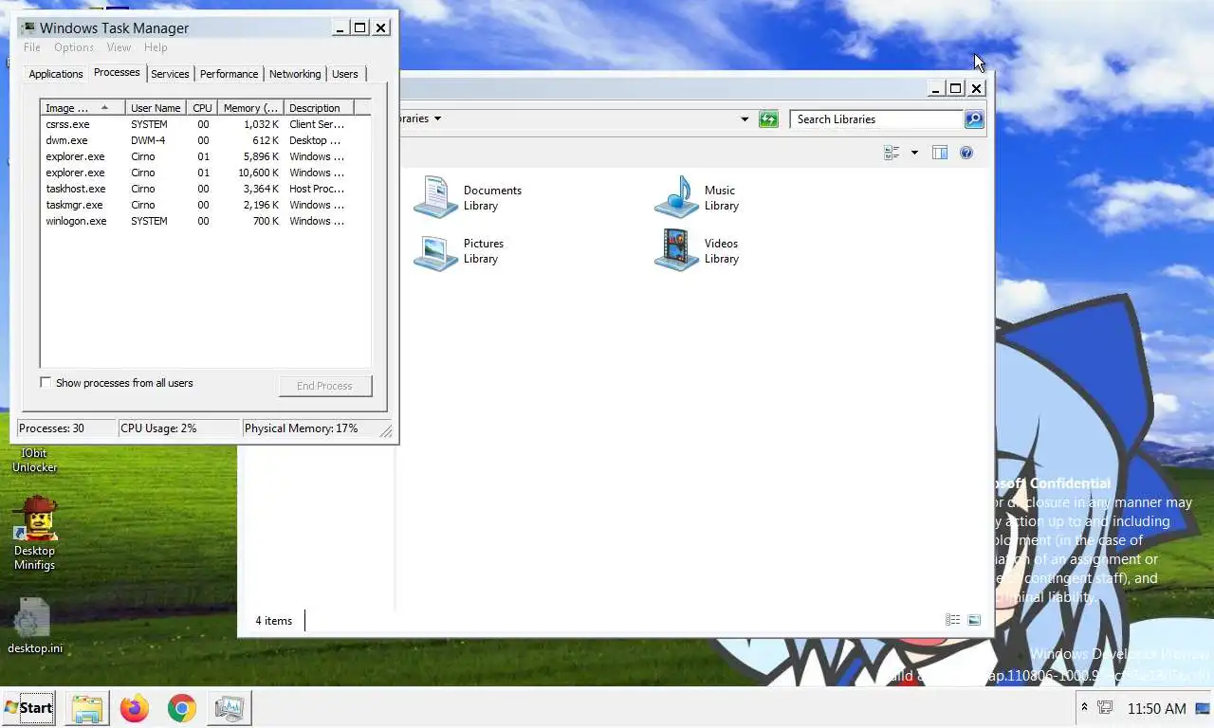Click the CPU Usage: 2% status entry
Viewport: 1214px width, 728px height.
179,428
